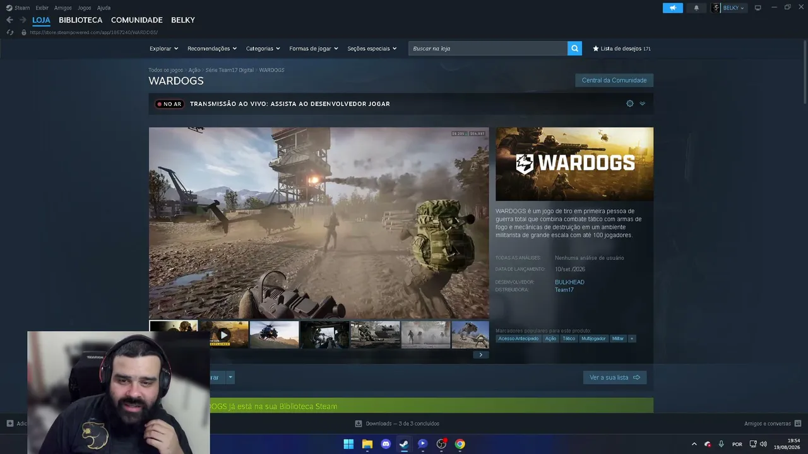The height and width of the screenshot is (454, 808).
Task: Open Amigos e conversas panel
Action: pos(773,424)
